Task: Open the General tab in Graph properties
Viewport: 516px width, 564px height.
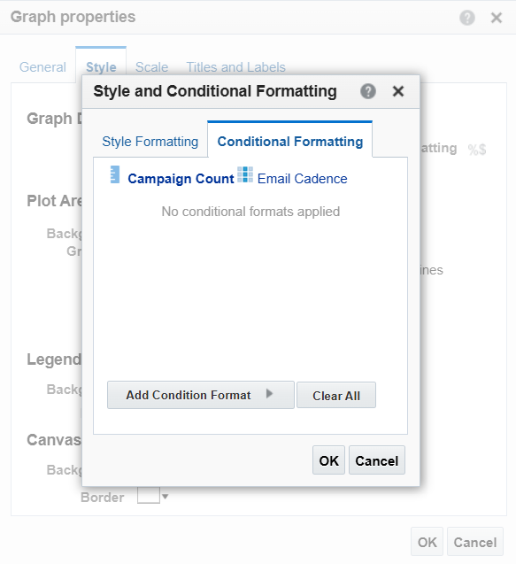Action: click(42, 67)
